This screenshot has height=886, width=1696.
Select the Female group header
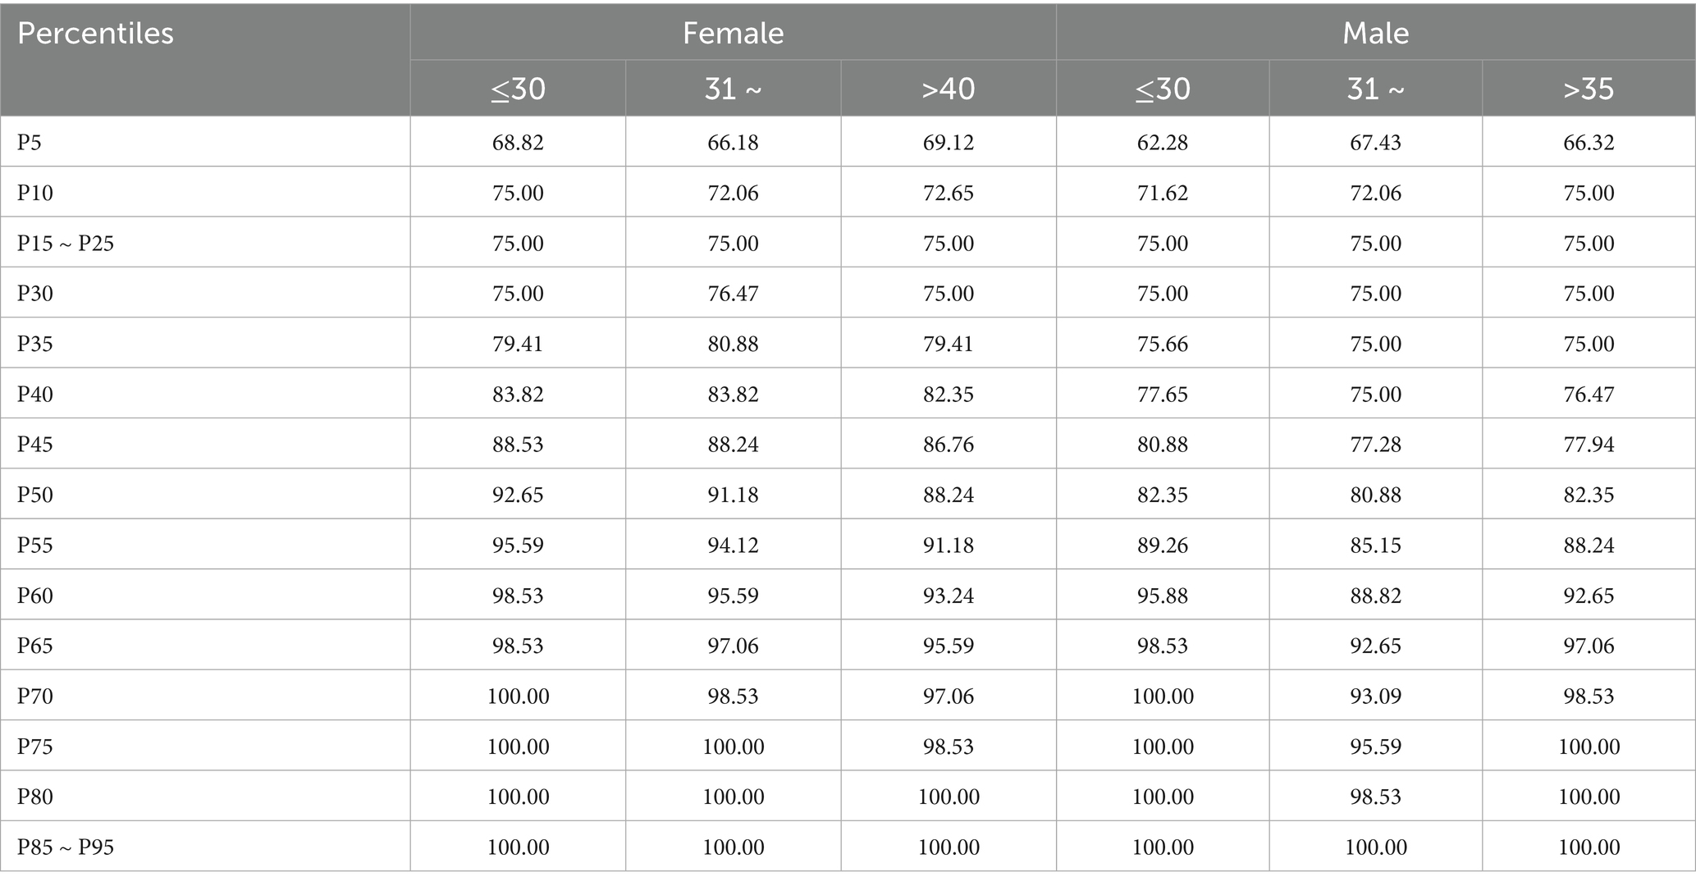pos(733,34)
